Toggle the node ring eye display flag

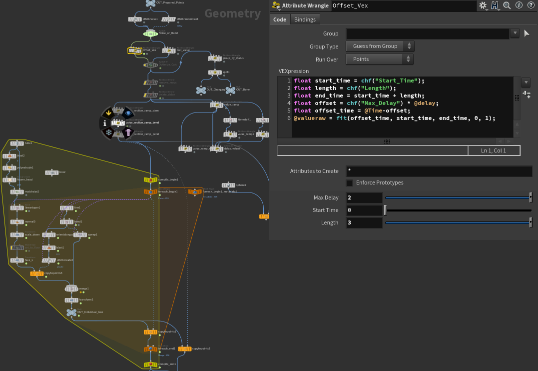pyautogui.click(x=128, y=112)
